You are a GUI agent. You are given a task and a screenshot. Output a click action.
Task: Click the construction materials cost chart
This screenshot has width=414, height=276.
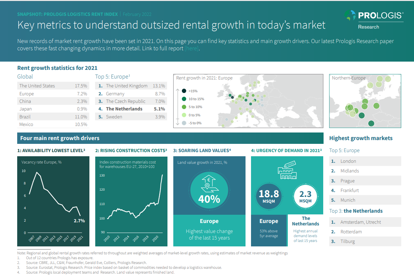click(x=131, y=201)
